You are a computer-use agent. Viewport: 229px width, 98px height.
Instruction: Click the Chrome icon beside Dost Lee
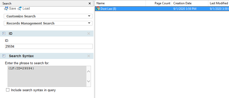[x=98, y=9]
